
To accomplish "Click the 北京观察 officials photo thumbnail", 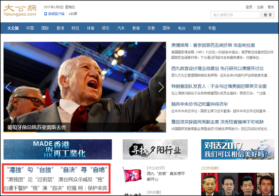I will pos(238,184).
